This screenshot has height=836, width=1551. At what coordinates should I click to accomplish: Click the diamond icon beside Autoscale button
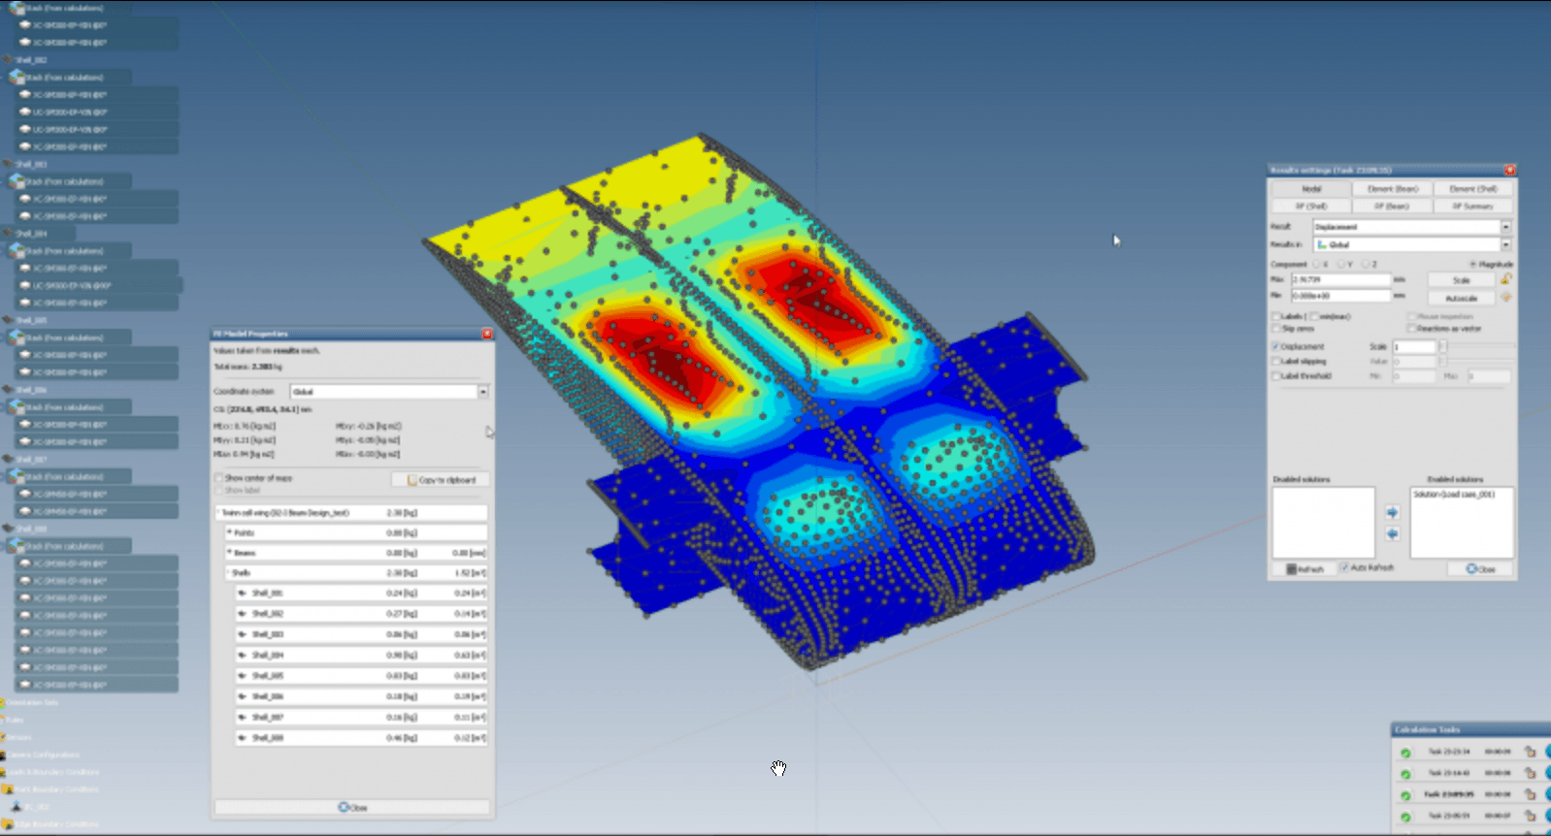coord(1505,297)
